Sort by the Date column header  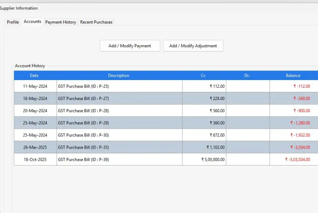(34, 75)
